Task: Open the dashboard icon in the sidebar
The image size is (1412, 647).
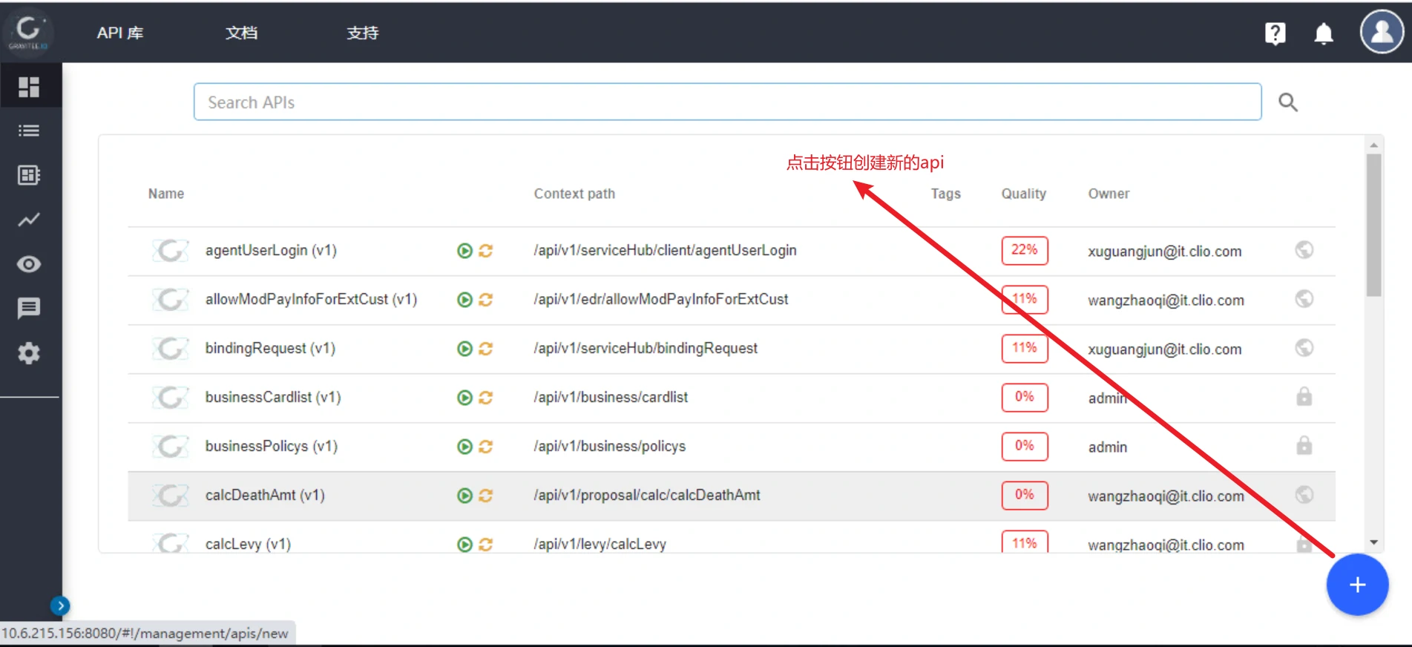Action: pos(29,87)
